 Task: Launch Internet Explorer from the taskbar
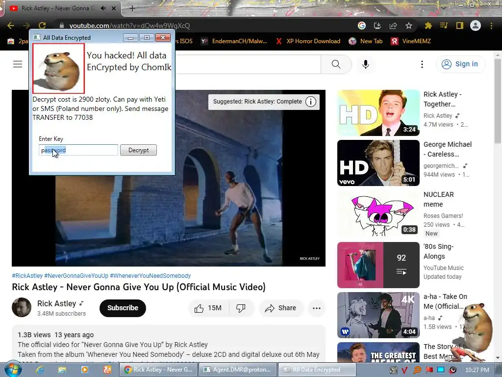pyautogui.click(x=39, y=370)
